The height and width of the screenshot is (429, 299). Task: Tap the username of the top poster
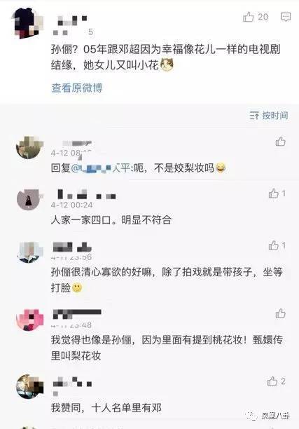71,20
